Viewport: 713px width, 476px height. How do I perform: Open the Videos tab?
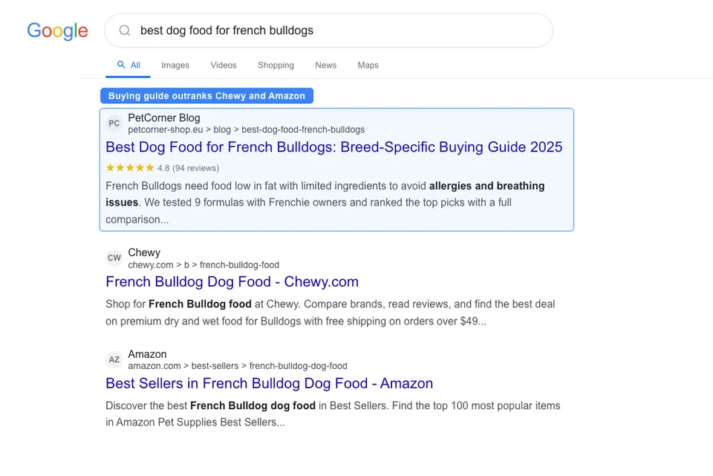223,65
